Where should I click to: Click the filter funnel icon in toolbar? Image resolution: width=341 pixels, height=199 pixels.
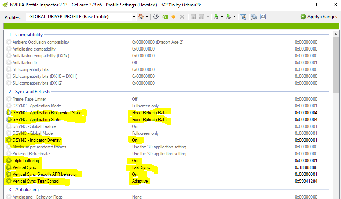click(x=243, y=17)
